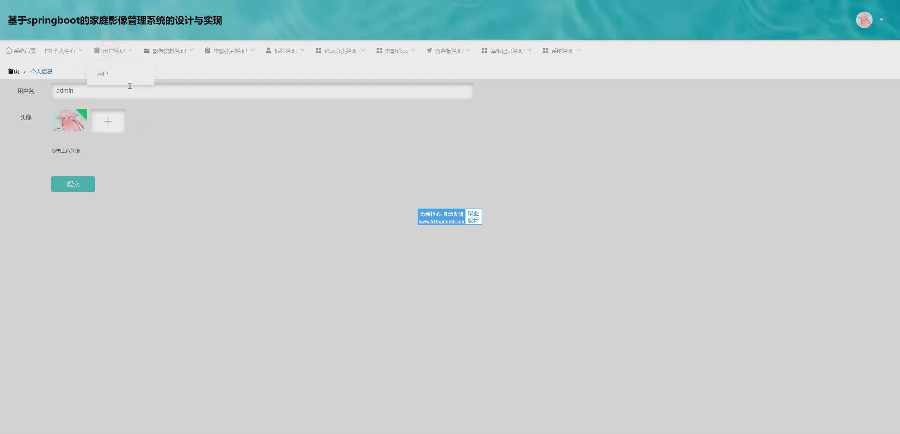900x434 pixels.
Task: Click the grid icon beside 举报记录管理
Action: [x=484, y=51]
